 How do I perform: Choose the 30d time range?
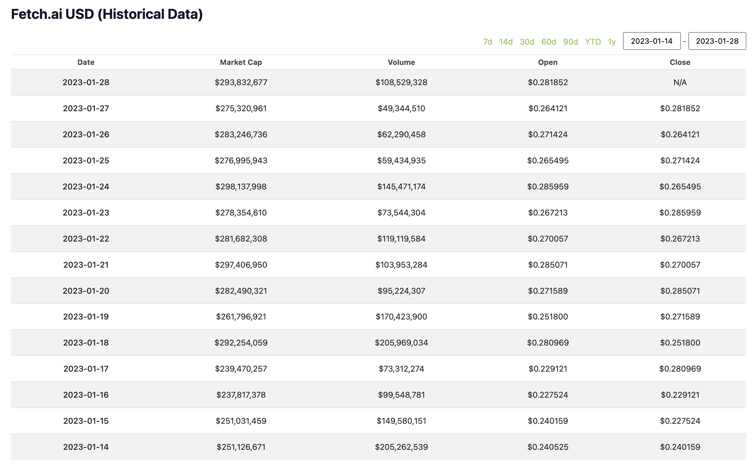[527, 42]
